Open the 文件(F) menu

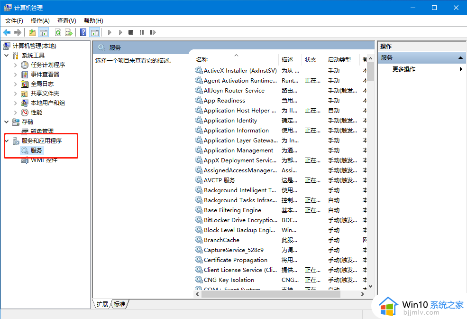(x=14, y=20)
